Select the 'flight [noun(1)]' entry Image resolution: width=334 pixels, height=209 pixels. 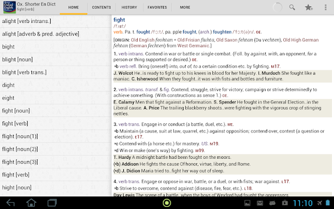[x=56, y=136]
